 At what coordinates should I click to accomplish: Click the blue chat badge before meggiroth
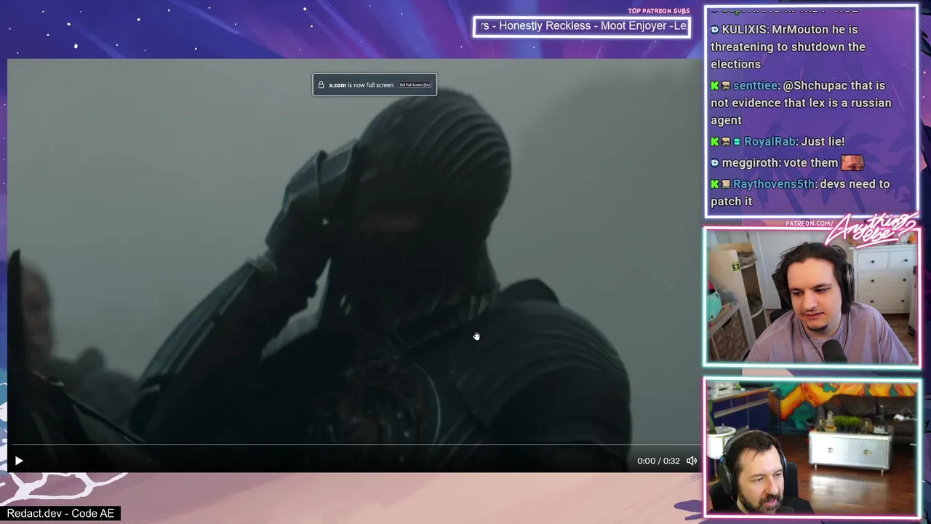[x=715, y=162]
